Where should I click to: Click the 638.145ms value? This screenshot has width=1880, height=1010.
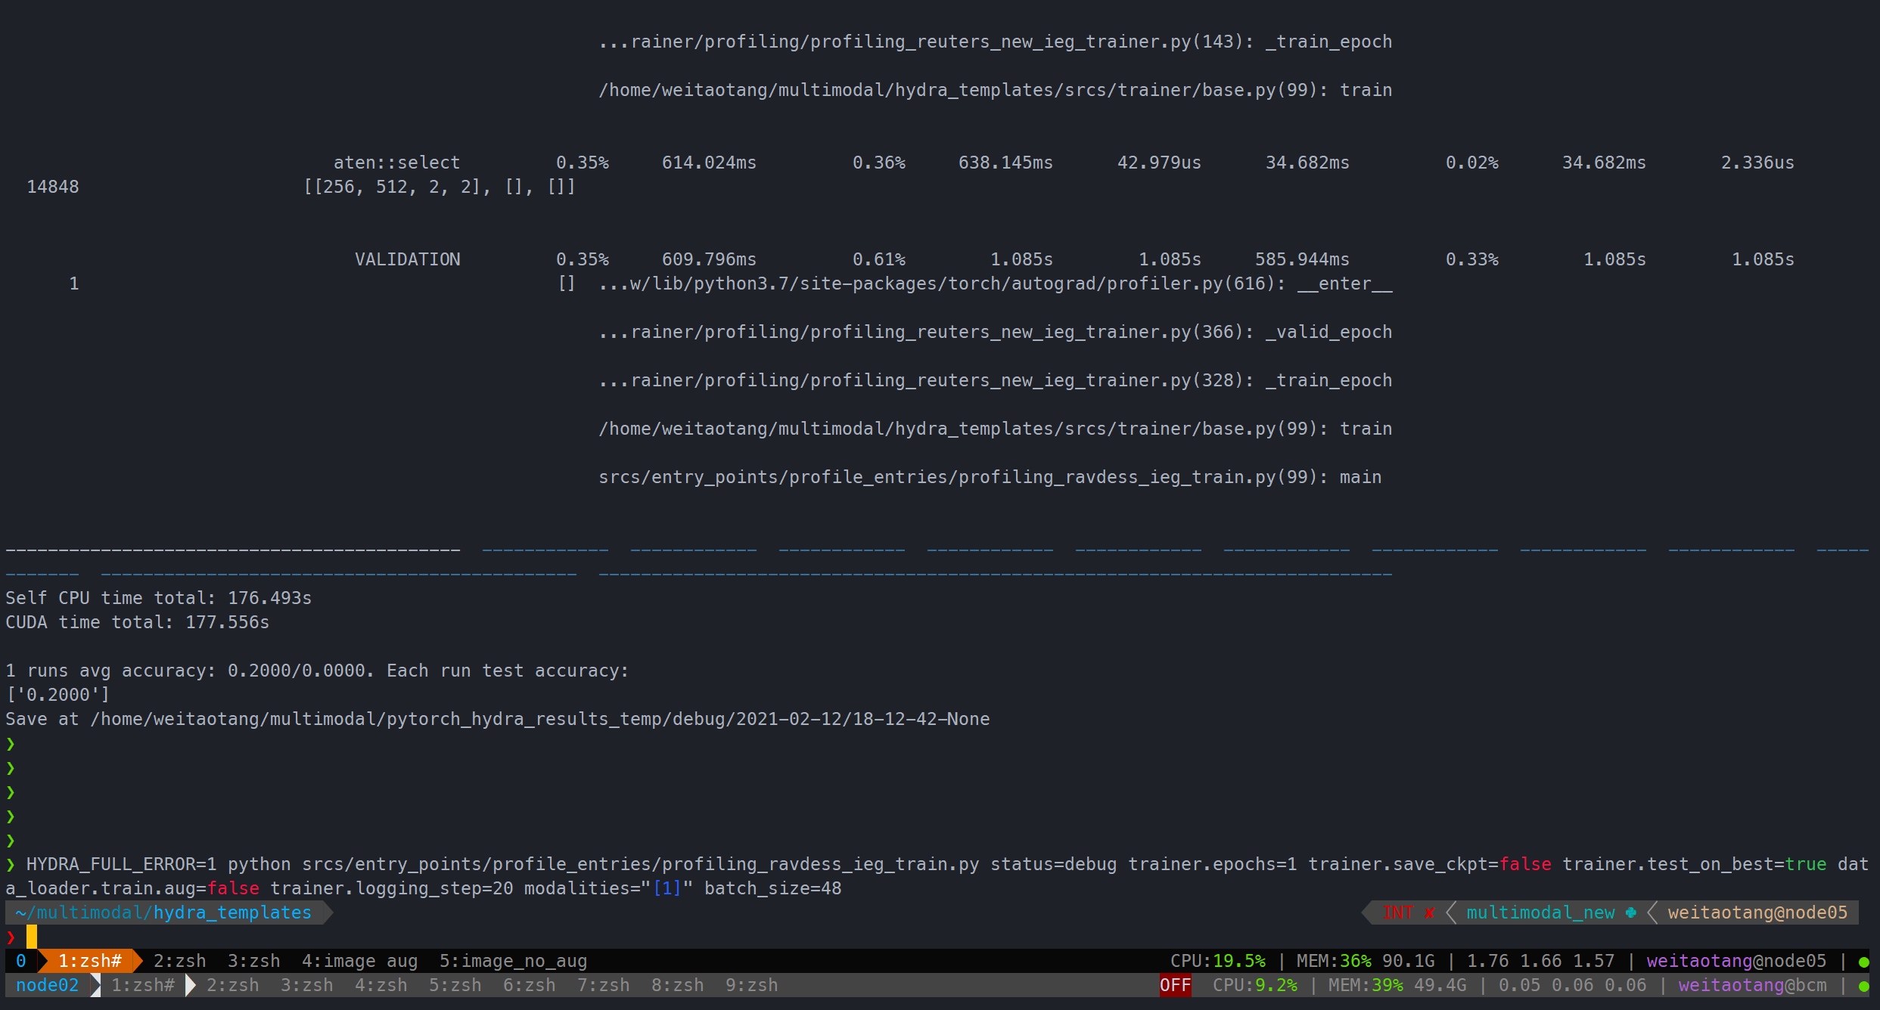click(1006, 163)
